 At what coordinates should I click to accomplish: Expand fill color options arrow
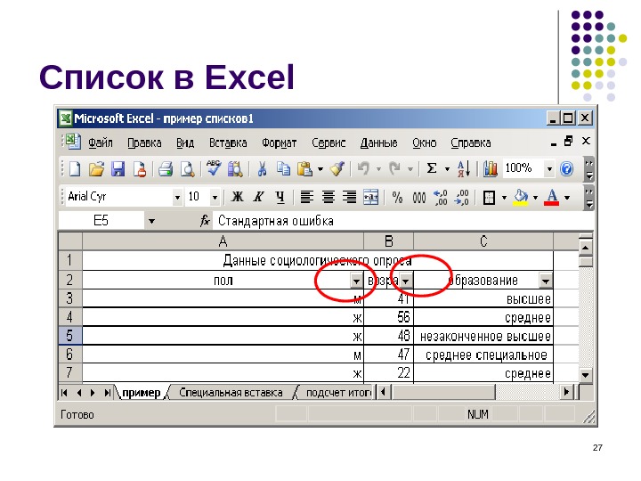click(x=536, y=198)
